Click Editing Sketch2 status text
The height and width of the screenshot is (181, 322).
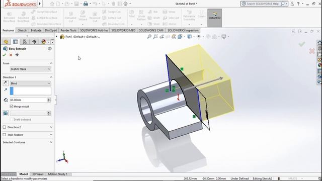[262, 178]
